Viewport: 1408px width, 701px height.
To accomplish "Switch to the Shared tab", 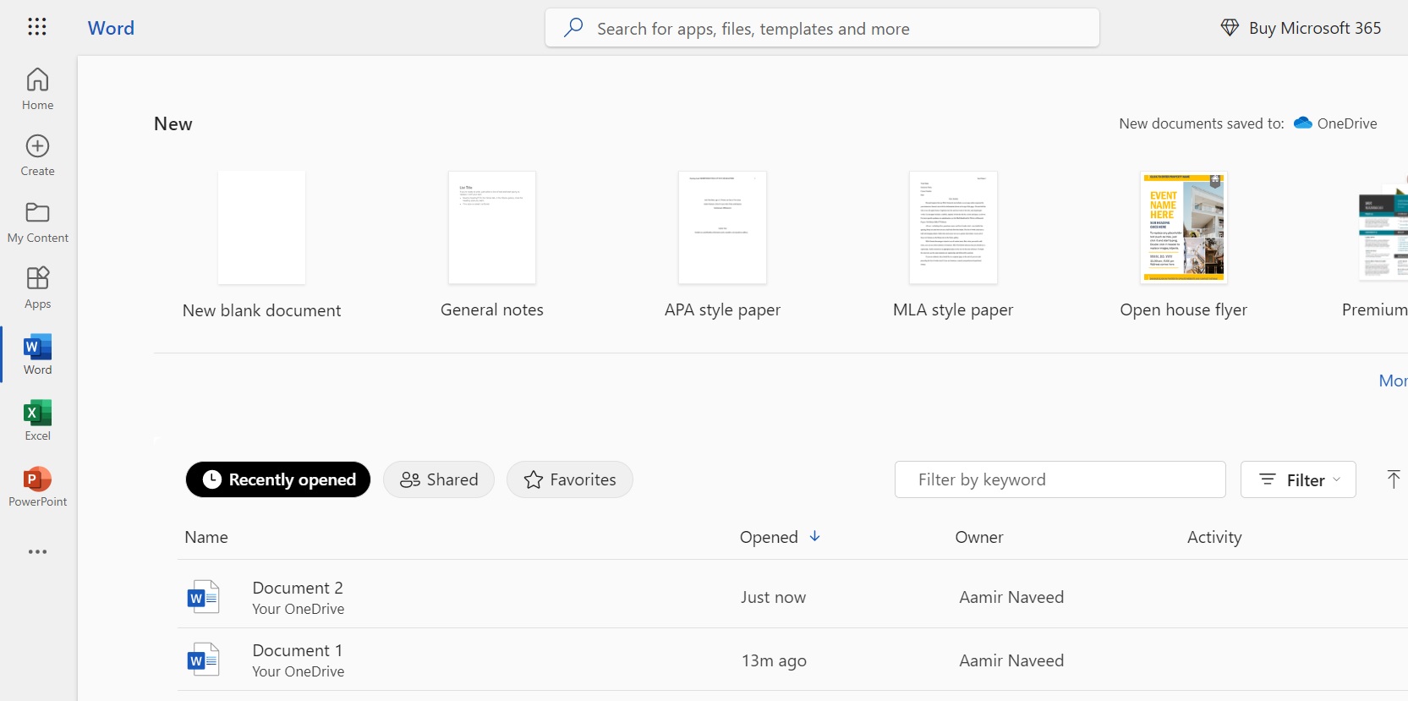I will point(439,479).
